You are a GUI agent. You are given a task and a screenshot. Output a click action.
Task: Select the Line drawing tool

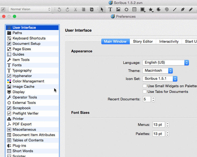pyautogui.click(x=175, y=9)
